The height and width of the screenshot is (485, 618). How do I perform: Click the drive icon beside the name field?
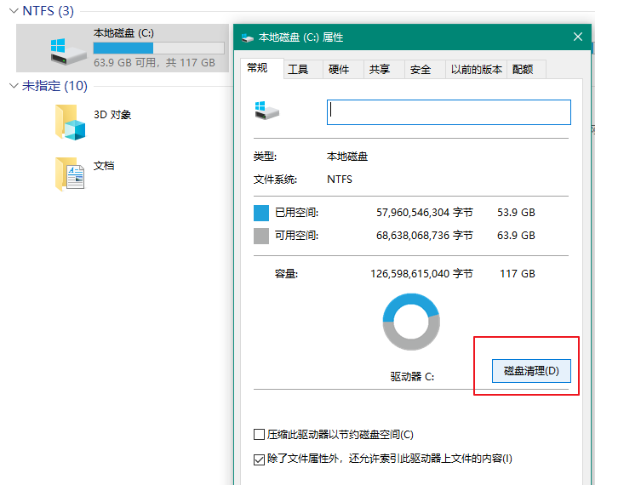click(x=266, y=111)
